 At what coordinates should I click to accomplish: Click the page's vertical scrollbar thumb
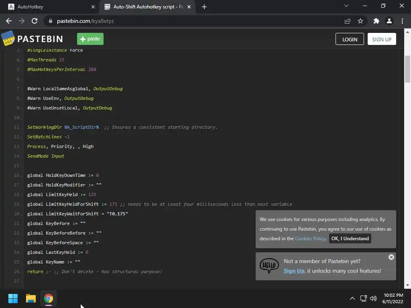coord(407,69)
